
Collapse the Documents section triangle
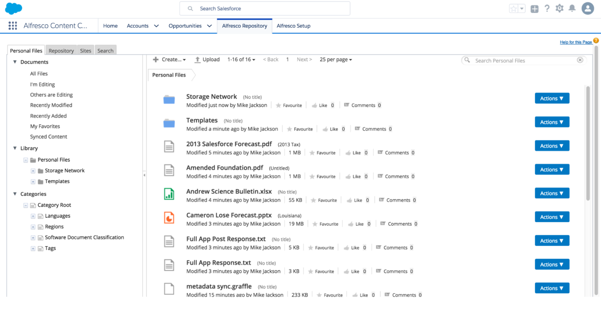15,62
